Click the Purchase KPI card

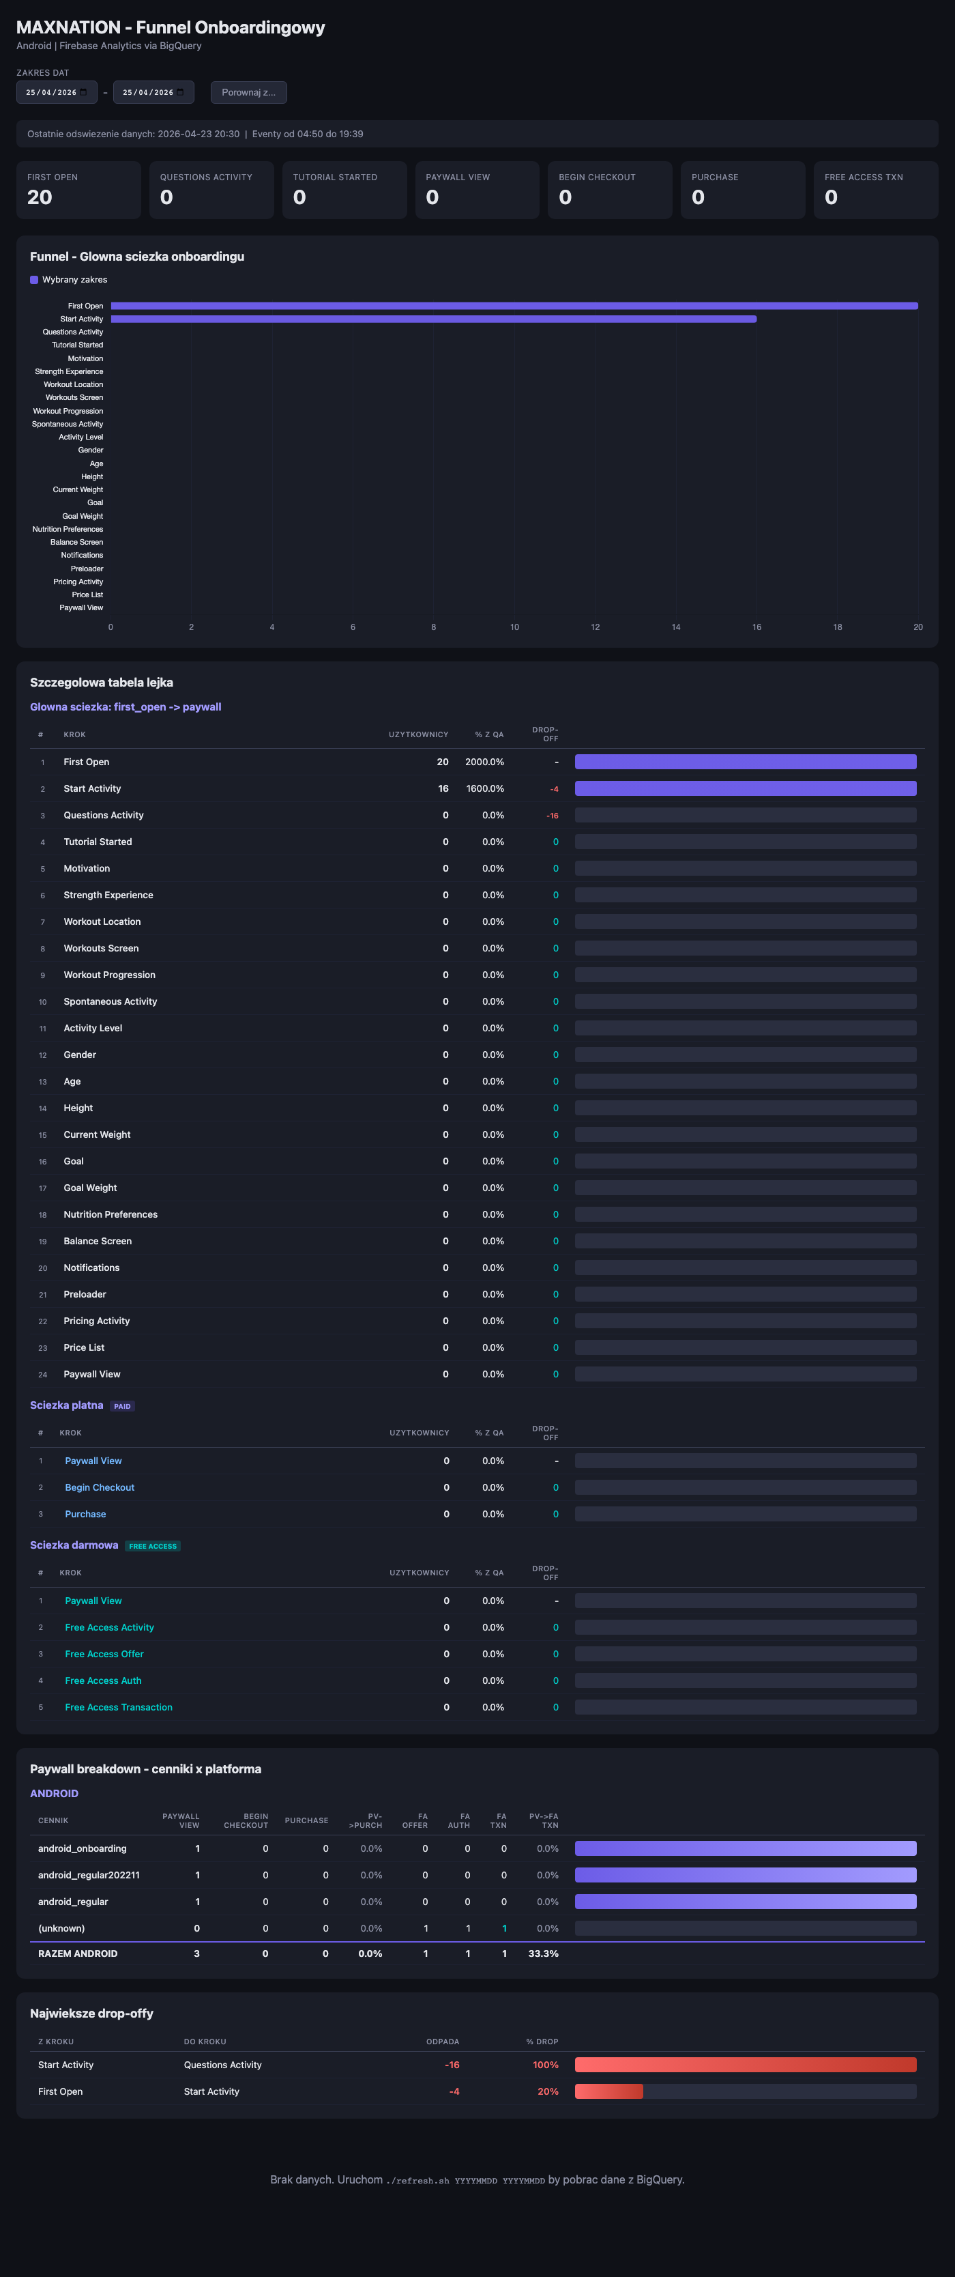(x=743, y=190)
